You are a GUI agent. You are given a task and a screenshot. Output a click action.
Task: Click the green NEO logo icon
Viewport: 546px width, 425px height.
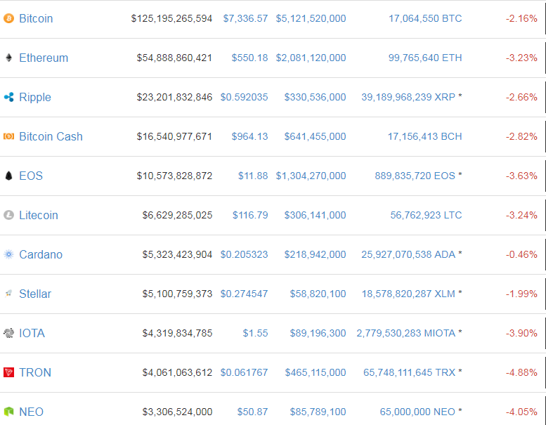[x=8, y=412]
